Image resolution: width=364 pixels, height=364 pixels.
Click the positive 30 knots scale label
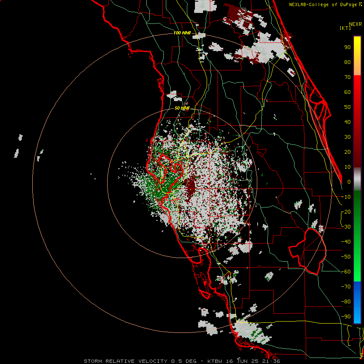(x=347, y=137)
